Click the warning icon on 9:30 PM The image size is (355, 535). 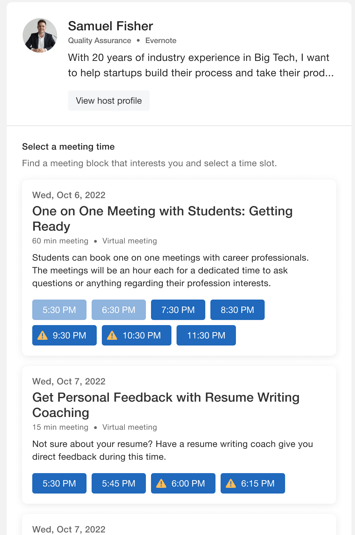(42, 335)
